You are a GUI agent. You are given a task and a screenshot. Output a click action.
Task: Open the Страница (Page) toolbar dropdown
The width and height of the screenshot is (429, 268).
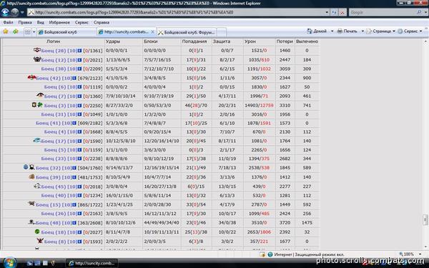pyautogui.click(x=381, y=31)
